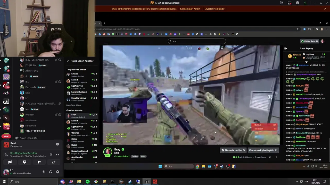Open the kf server icon in the sidebar
The image size is (330, 185).
[6, 93]
